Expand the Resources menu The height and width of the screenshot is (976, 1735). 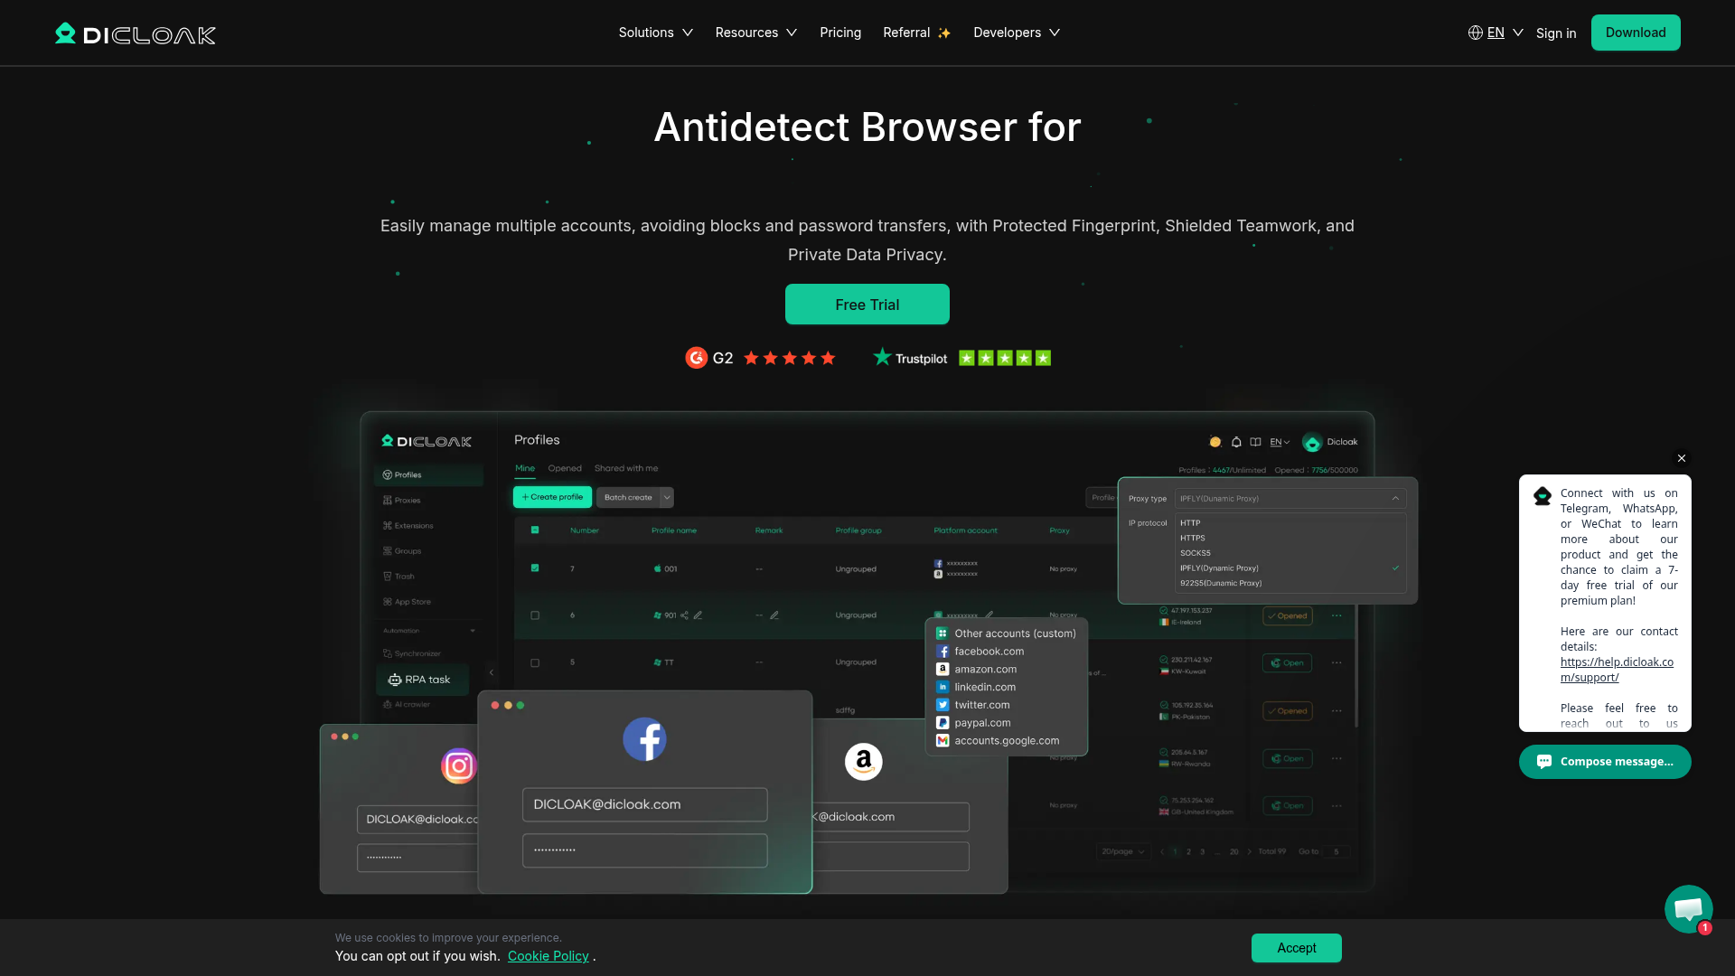tap(756, 33)
